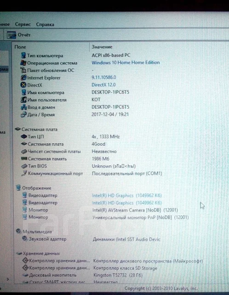Click the Звуковой адаптер speaker icon
The image size is (229, 295).
[25, 239]
